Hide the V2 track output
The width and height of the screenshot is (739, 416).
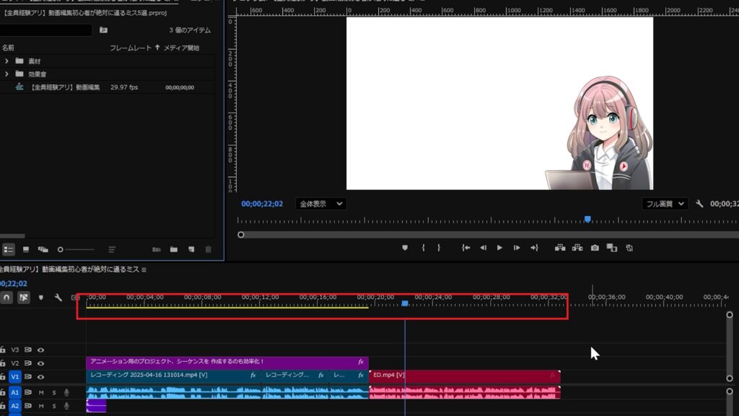click(40, 363)
